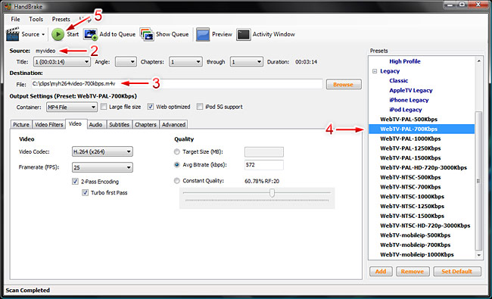Switch to the Subtitles tab
This screenshot has height=299, width=492.
(x=120, y=125)
